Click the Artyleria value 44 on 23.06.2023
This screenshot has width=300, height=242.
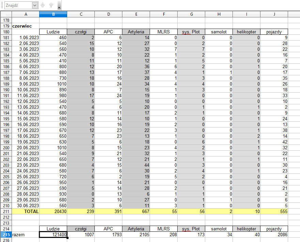[136, 165]
